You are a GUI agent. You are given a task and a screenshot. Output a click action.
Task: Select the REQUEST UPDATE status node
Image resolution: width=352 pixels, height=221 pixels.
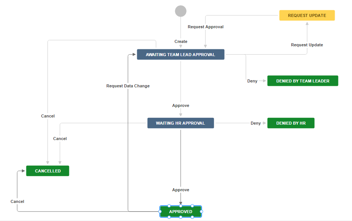[x=307, y=15]
